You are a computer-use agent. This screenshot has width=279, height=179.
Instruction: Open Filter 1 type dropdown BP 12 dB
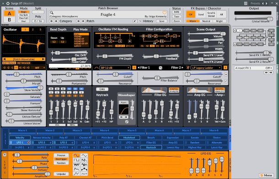click(115, 68)
